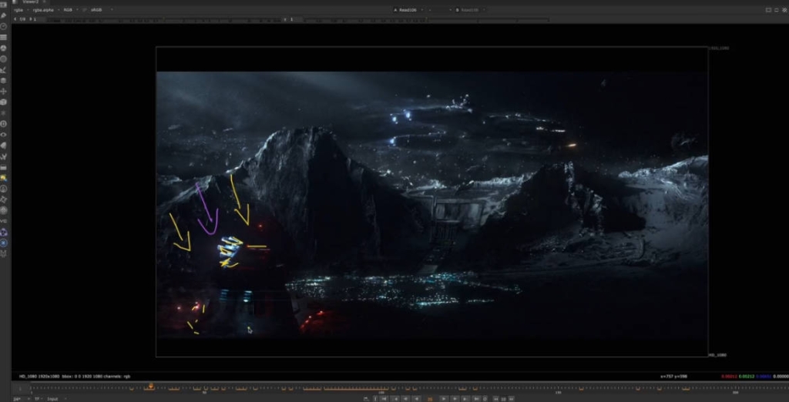Open the TF frame-range mode dropdown
The width and height of the screenshot is (789, 402).
pyautogui.click(x=38, y=399)
